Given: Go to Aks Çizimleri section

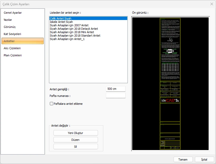Looking at the screenshot, I should [12, 48].
